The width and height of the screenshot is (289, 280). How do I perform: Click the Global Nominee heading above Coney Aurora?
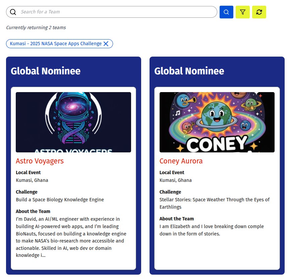(189, 71)
